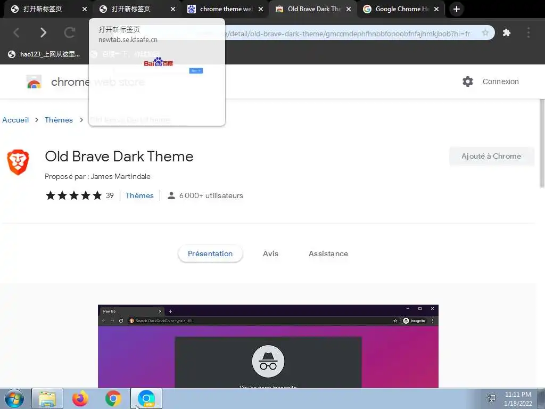Click the five-star rating

[x=73, y=195]
